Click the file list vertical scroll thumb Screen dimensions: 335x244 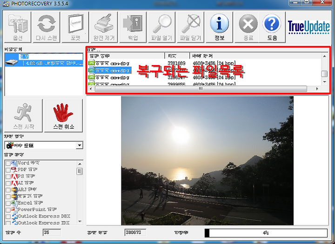tap(325, 73)
